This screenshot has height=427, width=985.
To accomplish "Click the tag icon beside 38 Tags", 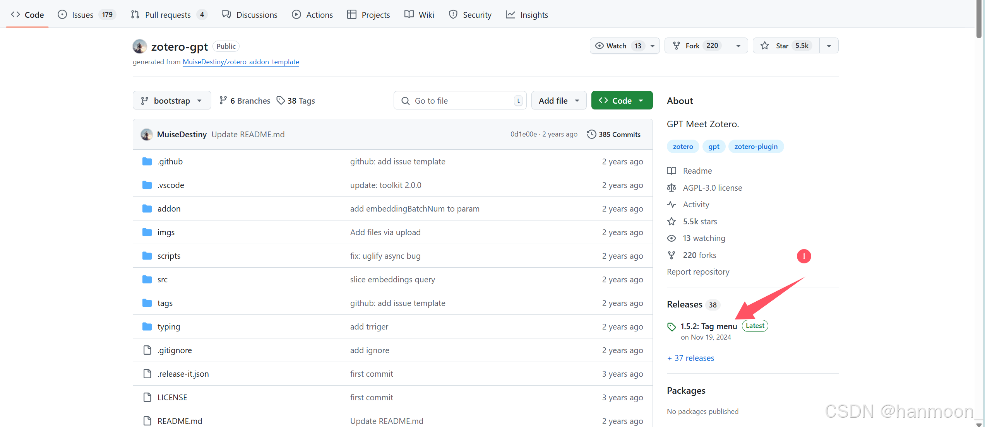I will [x=281, y=101].
